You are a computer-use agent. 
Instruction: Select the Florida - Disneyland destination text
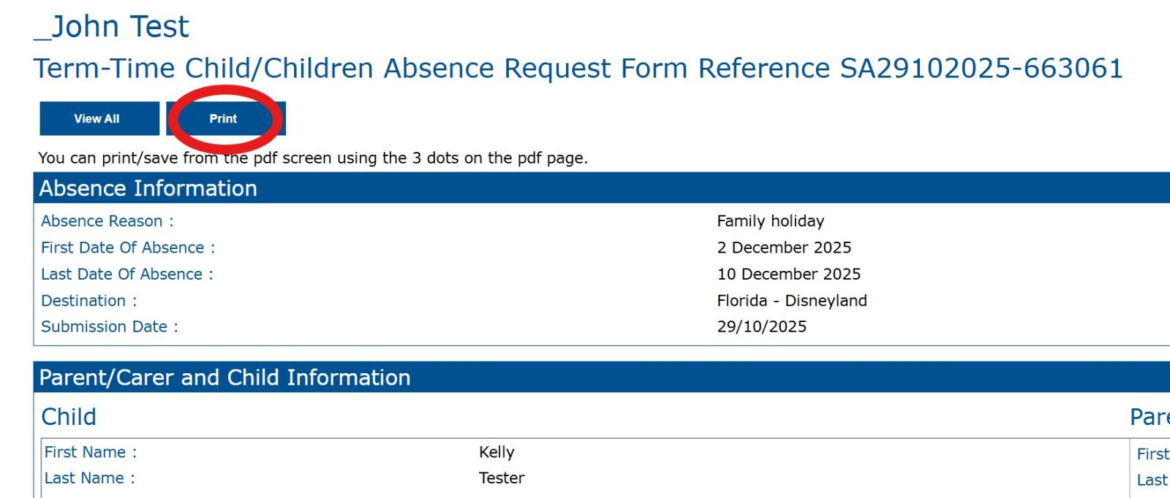coord(791,301)
